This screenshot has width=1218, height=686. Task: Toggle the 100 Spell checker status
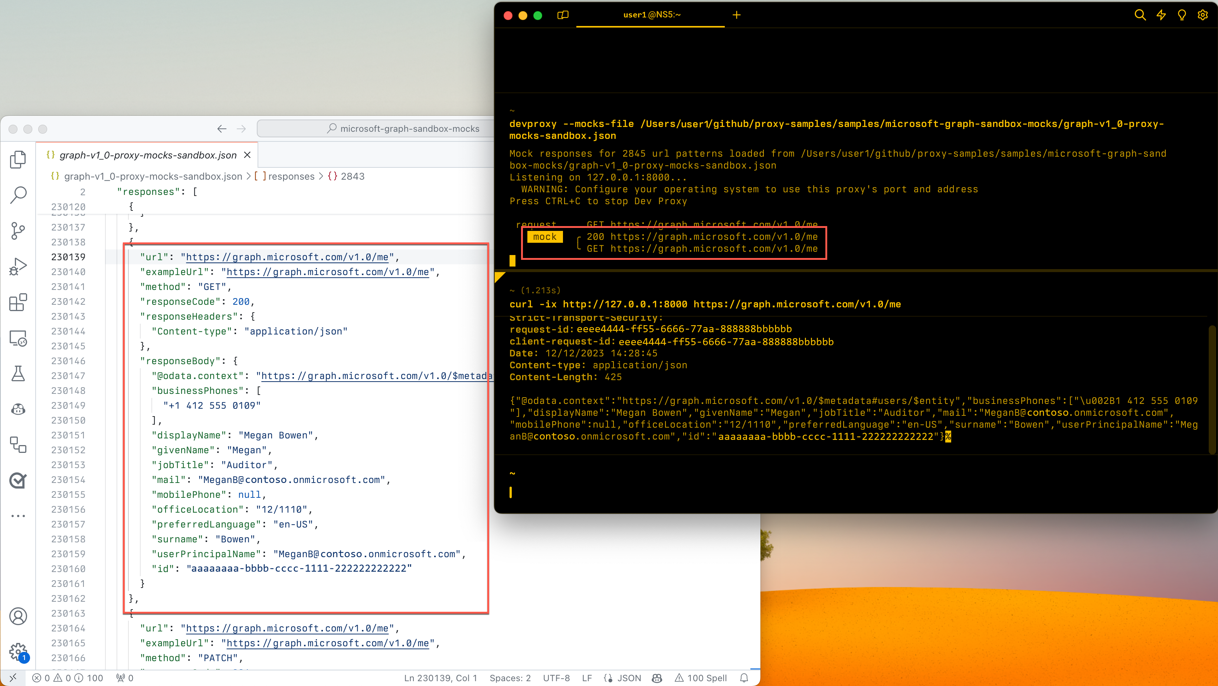coord(701,678)
